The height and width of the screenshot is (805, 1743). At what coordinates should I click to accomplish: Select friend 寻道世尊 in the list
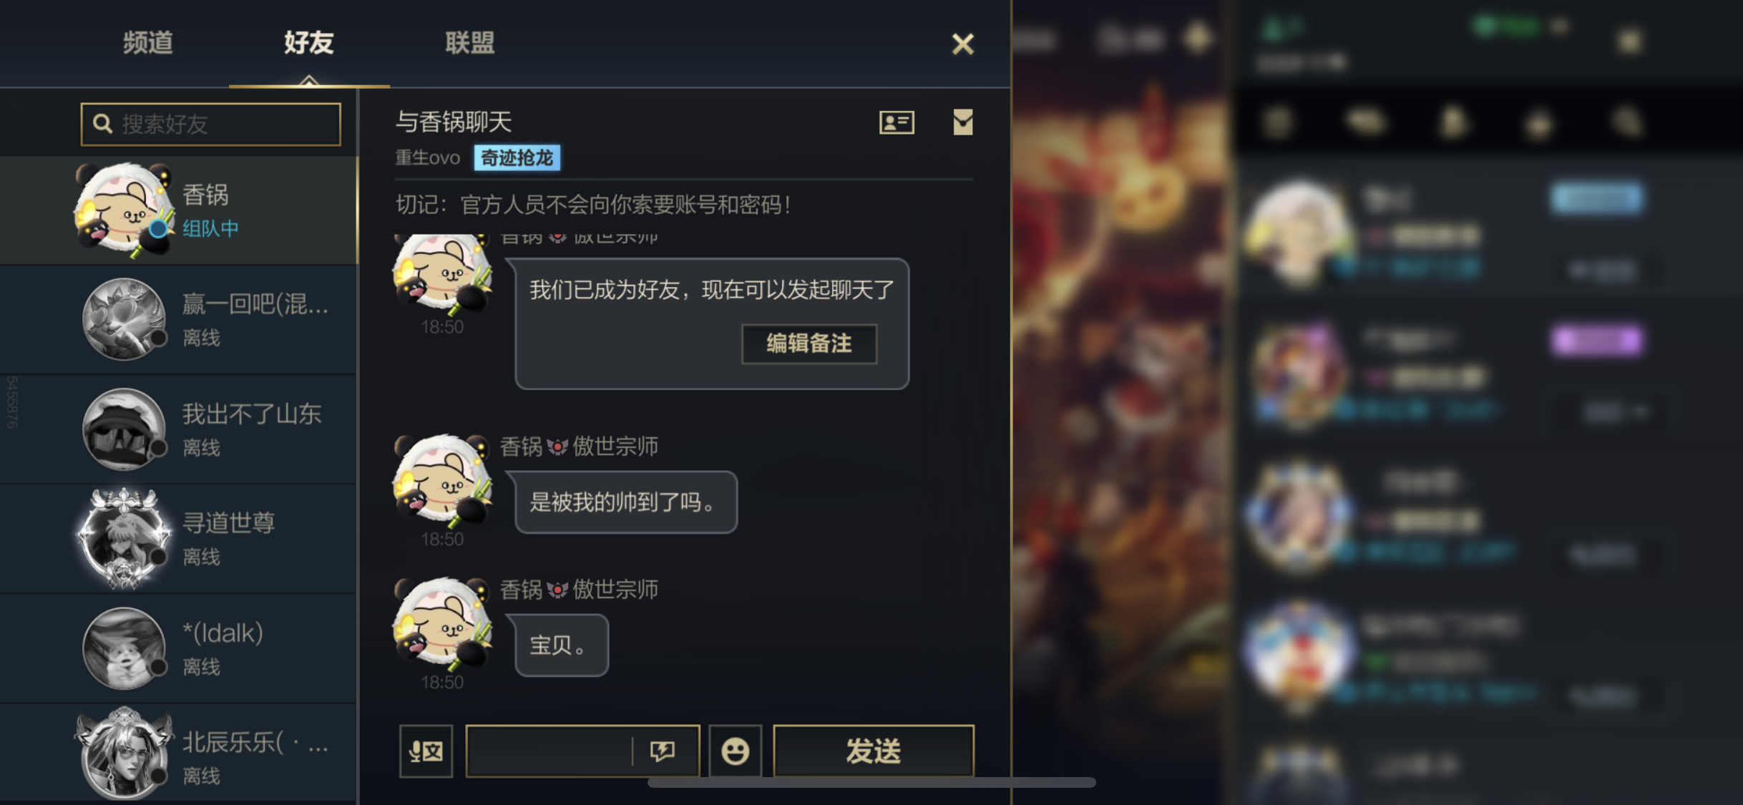179,539
